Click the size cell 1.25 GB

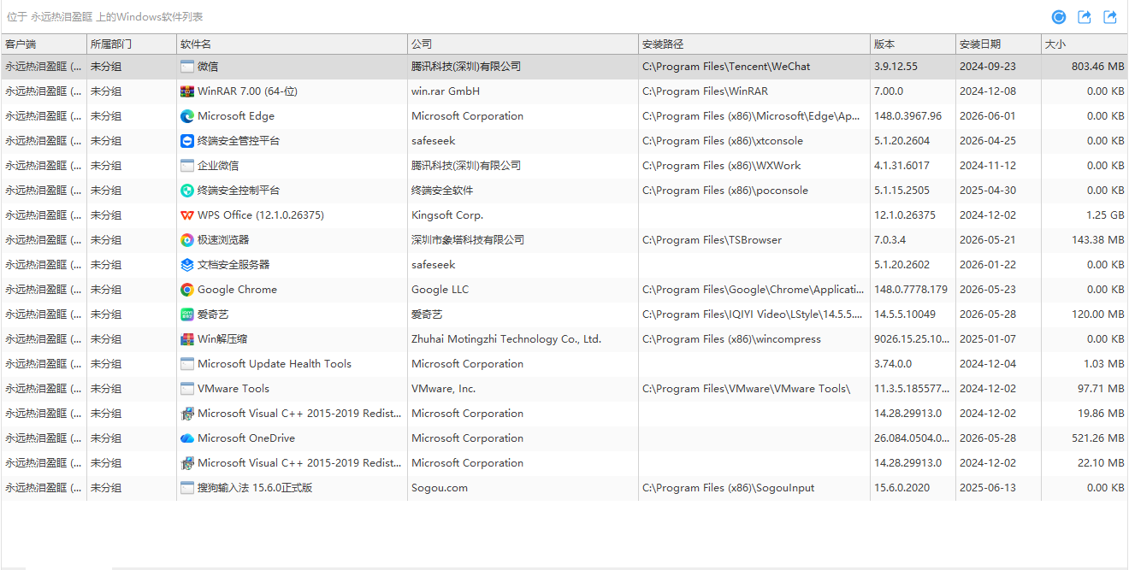pyautogui.click(x=1105, y=215)
